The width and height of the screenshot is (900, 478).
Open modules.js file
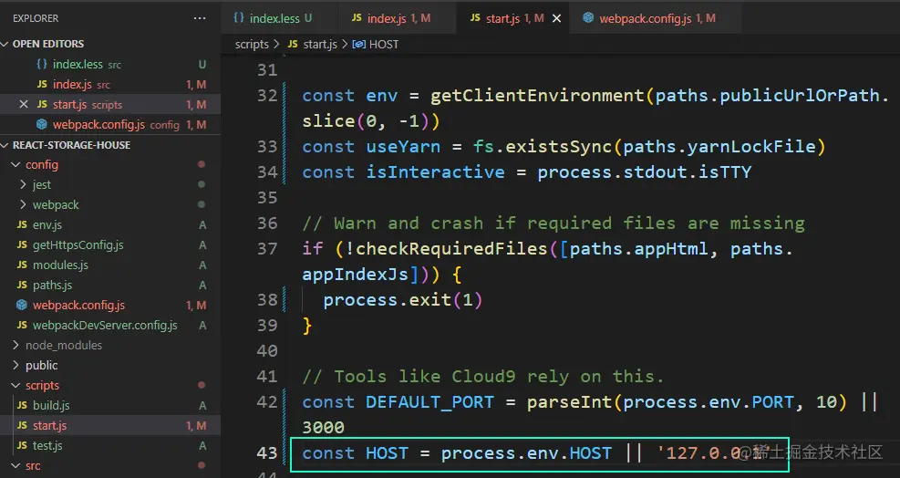click(110, 265)
